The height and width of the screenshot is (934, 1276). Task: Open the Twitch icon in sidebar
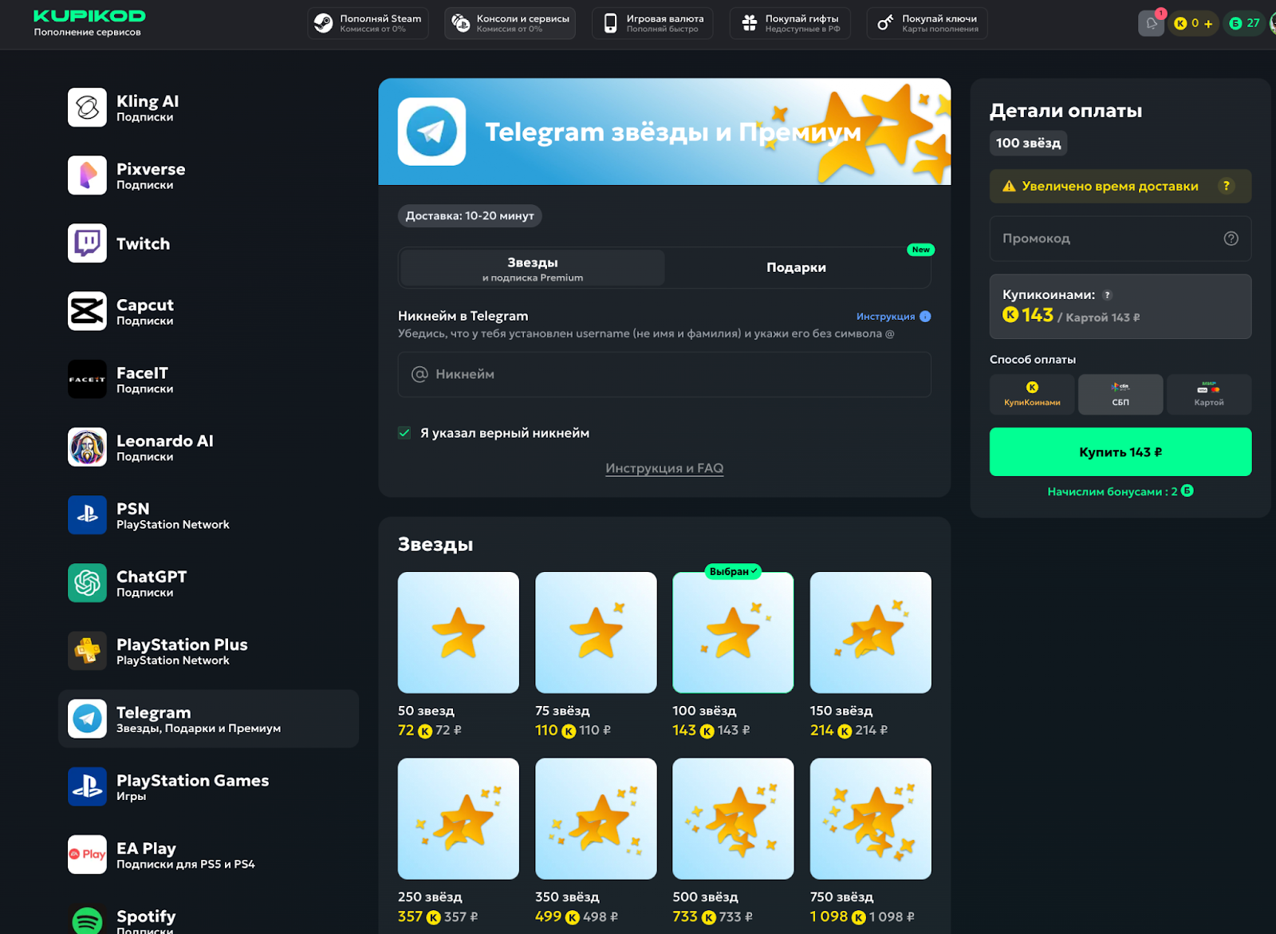tap(87, 243)
